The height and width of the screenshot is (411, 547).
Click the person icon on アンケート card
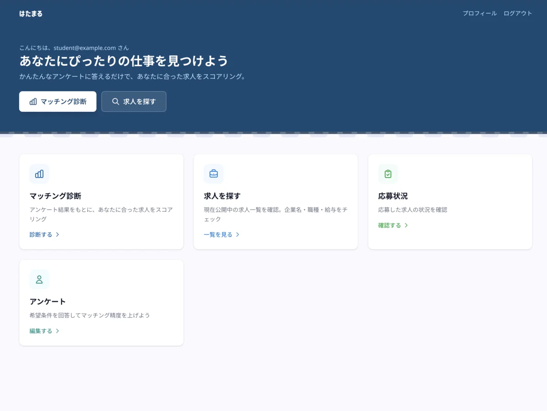39,279
